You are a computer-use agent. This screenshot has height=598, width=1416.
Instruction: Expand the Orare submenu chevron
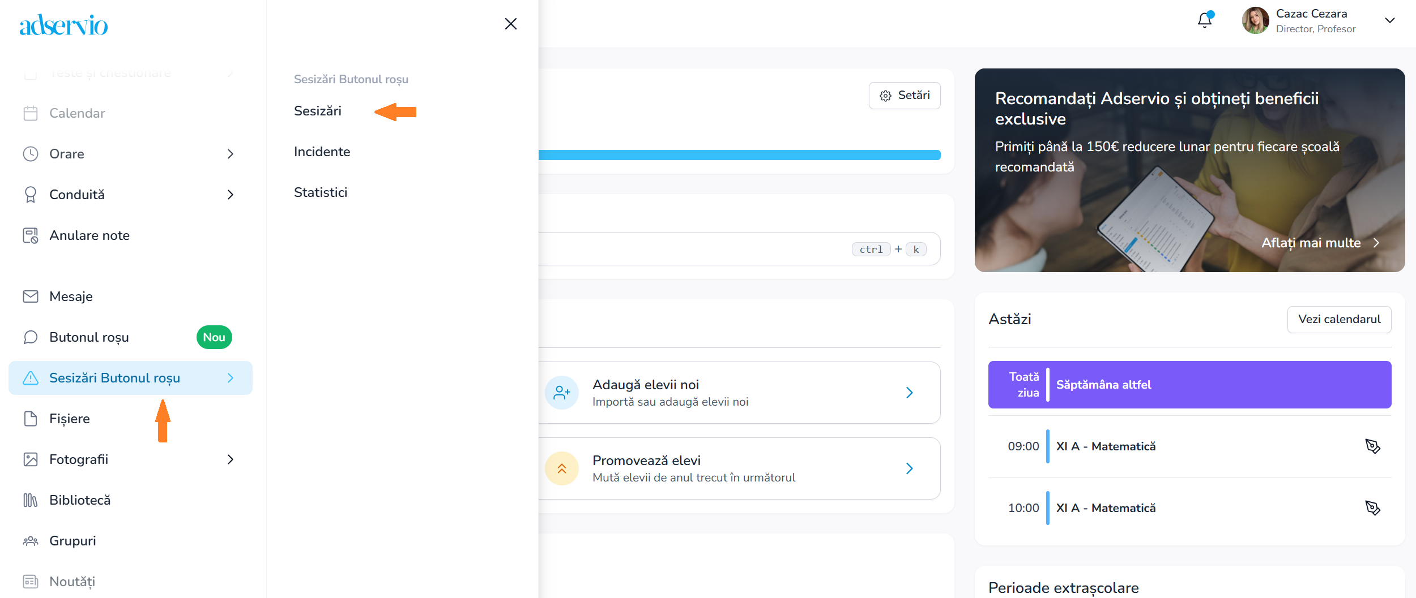[x=230, y=154]
